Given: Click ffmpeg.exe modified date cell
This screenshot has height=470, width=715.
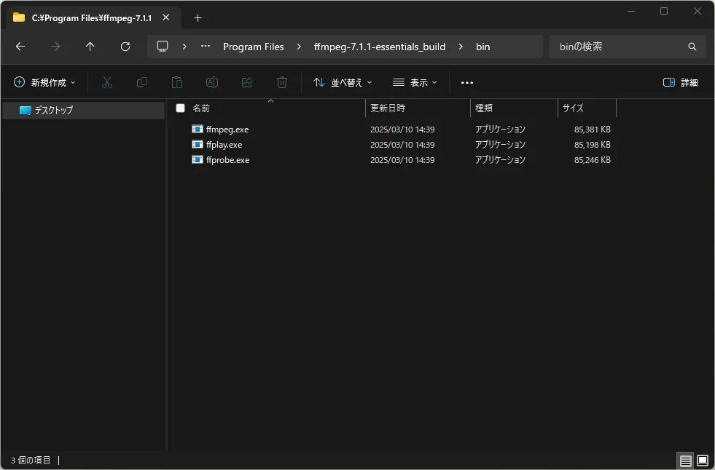Looking at the screenshot, I should 402,130.
